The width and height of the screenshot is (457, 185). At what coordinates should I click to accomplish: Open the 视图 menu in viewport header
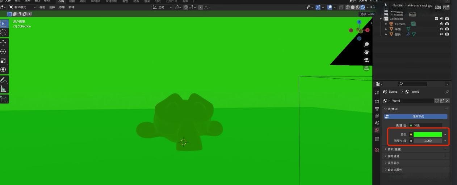pos(42,7)
